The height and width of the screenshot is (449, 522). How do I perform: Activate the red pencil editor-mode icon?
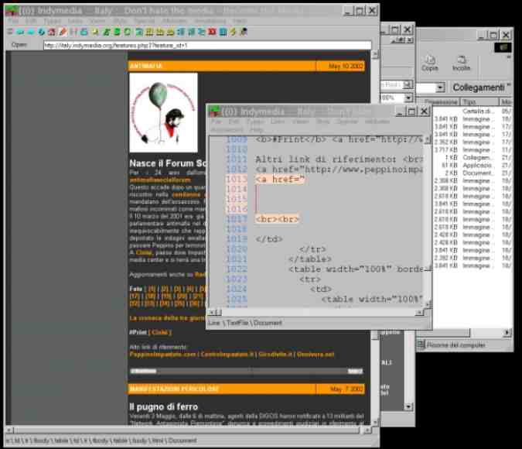[63, 32]
